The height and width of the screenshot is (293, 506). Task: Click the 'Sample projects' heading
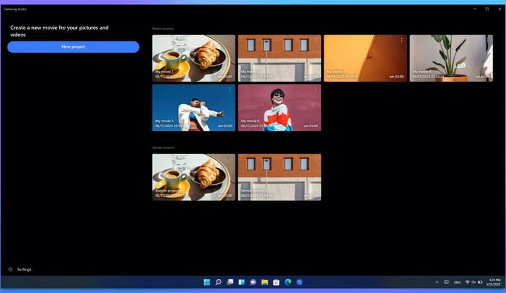pyautogui.click(x=163, y=148)
